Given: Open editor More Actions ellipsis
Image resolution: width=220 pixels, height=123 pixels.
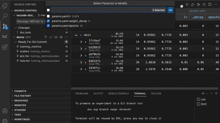Looking at the screenshot, I should (216, 4).
